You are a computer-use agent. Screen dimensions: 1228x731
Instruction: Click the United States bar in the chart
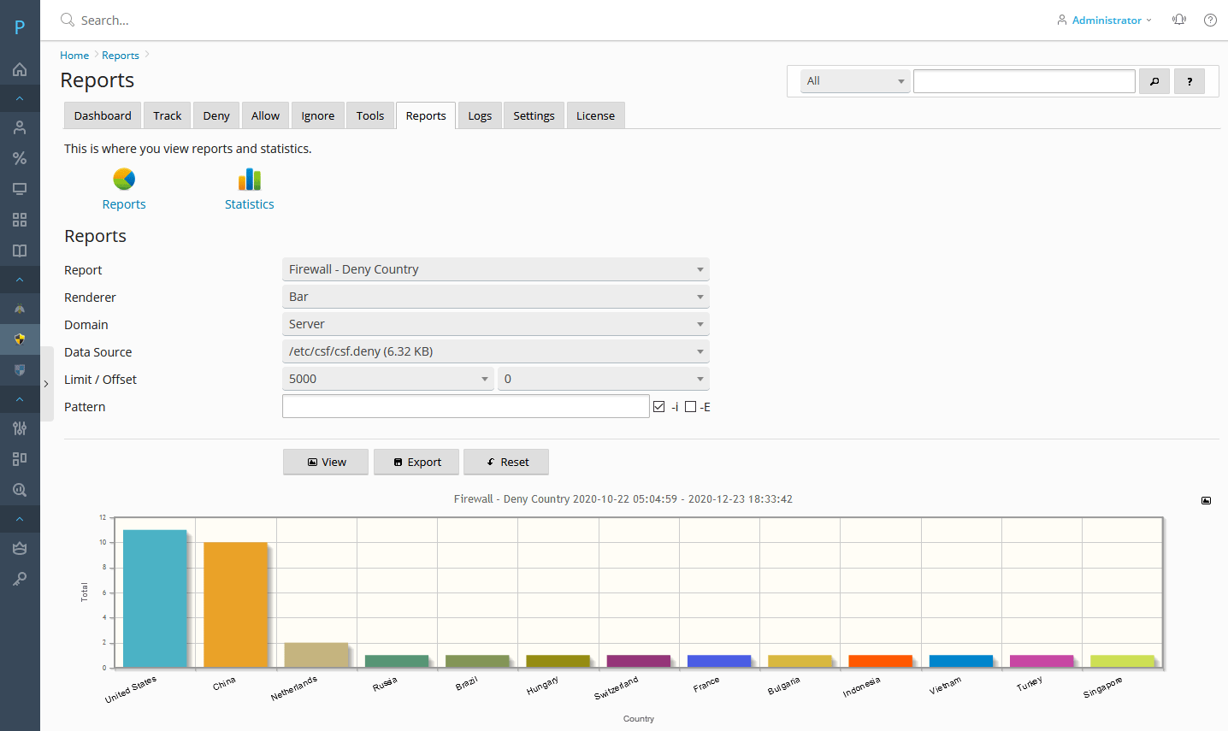155,598
